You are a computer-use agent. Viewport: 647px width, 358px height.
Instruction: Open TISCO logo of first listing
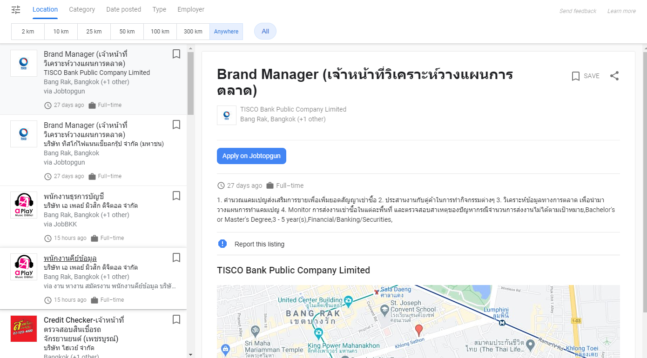click(x=24, y=63)
